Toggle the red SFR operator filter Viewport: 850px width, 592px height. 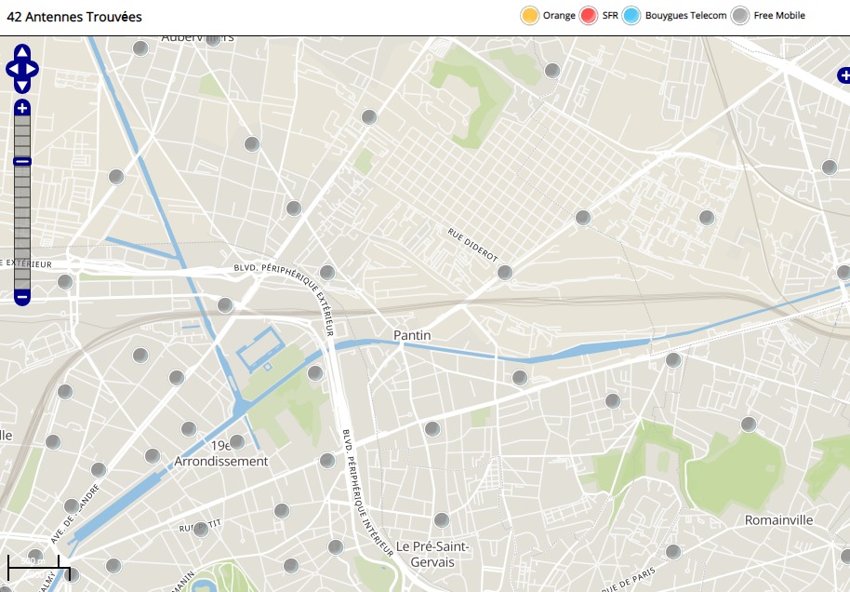[x=589, y=16]
